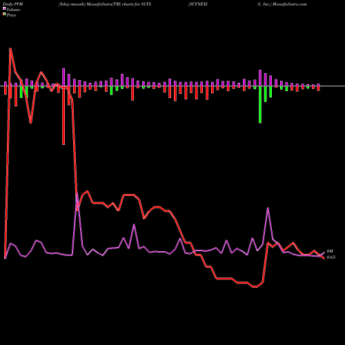
Task: Click the '0M' volume value label
Action: 330,251
